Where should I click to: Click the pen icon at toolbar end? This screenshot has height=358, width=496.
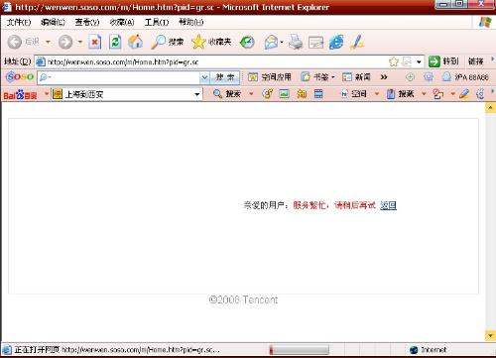point(357,42)
